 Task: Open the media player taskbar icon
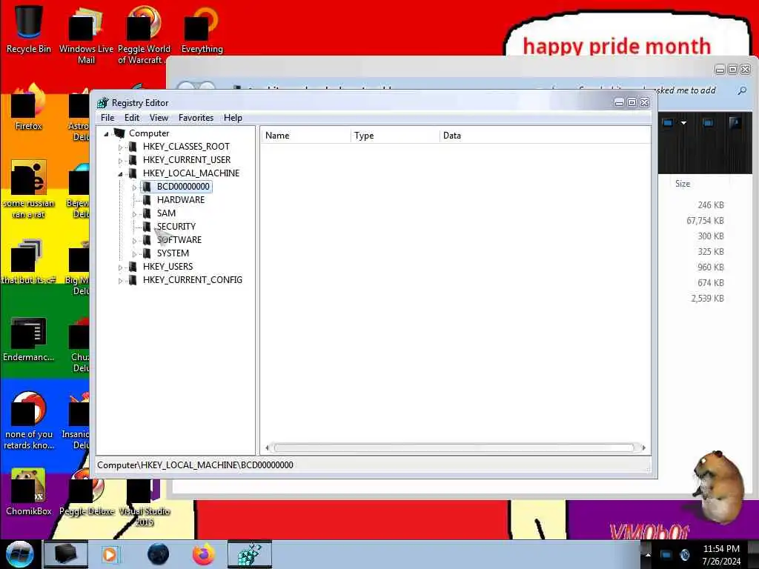click(110, 554)
